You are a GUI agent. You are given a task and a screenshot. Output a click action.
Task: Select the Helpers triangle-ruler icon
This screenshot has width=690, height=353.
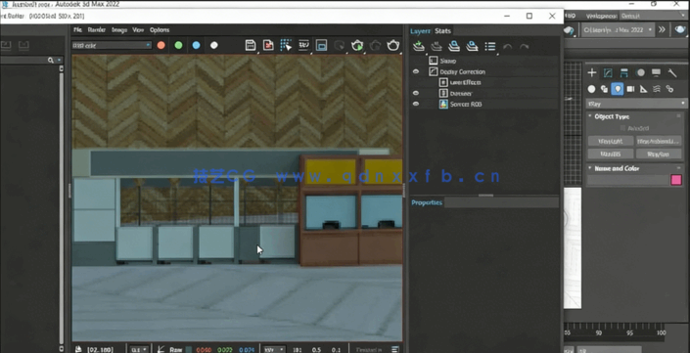[644, 89]
